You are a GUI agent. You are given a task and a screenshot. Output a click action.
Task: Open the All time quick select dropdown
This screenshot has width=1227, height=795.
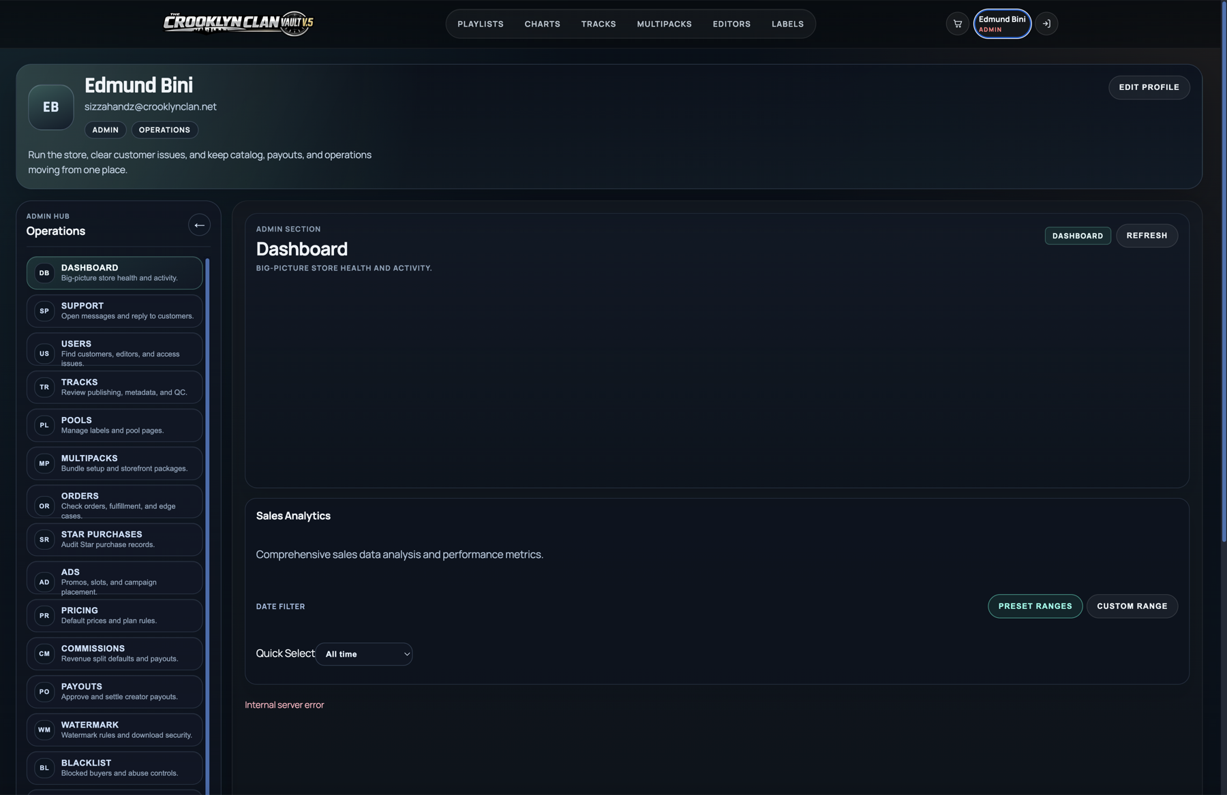click(364, 653)
